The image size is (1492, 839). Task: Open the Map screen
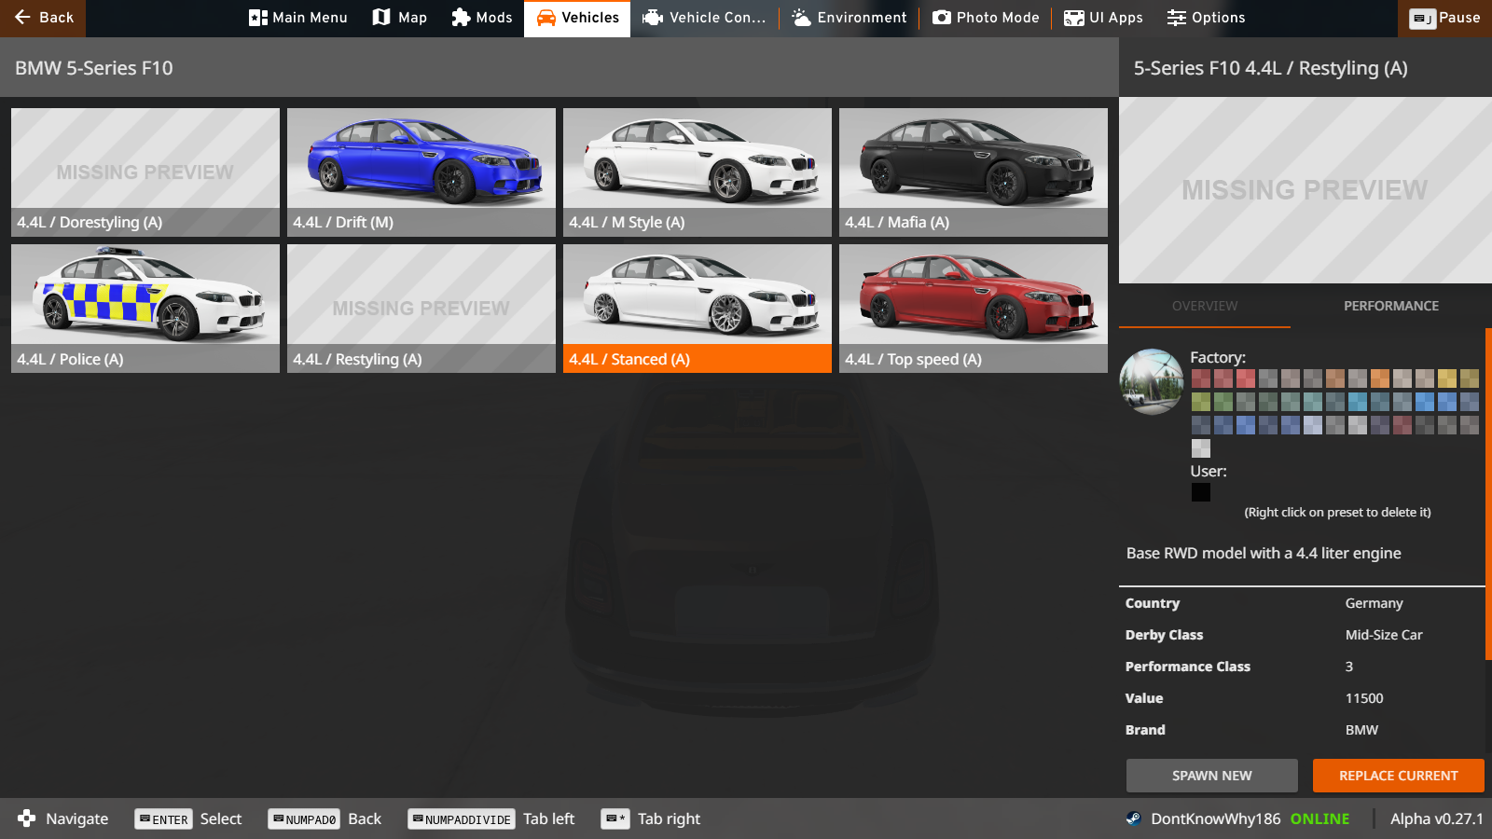[x=400, y=18]
